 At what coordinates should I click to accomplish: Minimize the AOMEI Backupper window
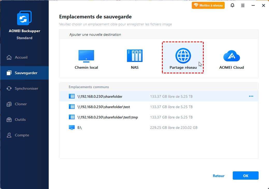pos(253,5)
